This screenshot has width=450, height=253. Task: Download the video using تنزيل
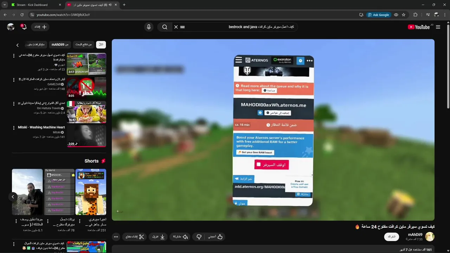click(x=158, y=237)
